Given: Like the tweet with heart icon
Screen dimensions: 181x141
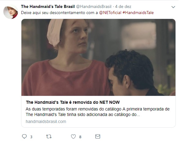Looking at the screenshot, I should [x=73, y=136].
